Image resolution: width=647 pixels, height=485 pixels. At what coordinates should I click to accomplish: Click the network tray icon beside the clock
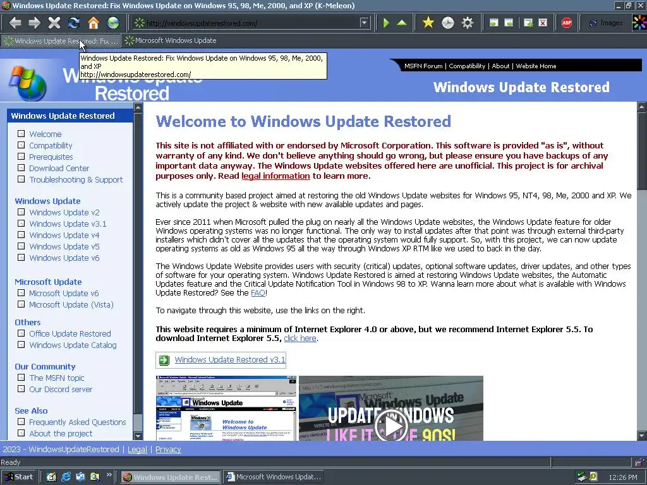point(582,477)
